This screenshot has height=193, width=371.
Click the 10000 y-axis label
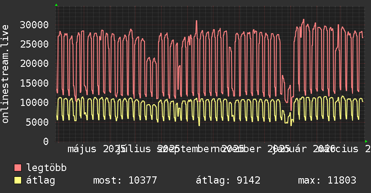tap(34, 102)
